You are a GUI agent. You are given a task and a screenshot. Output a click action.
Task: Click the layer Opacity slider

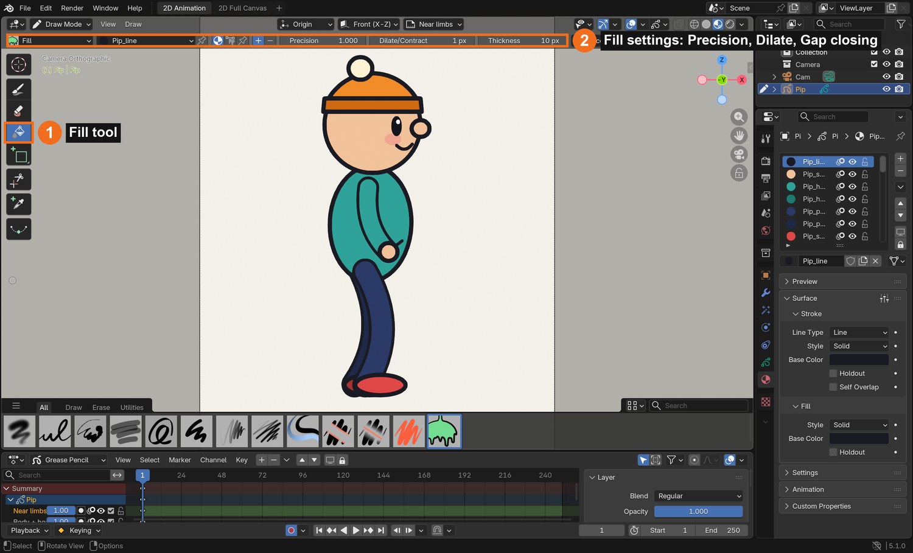coord(699,512)
